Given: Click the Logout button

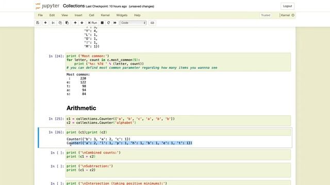Looking at the screenshot, I should [287, 6].
